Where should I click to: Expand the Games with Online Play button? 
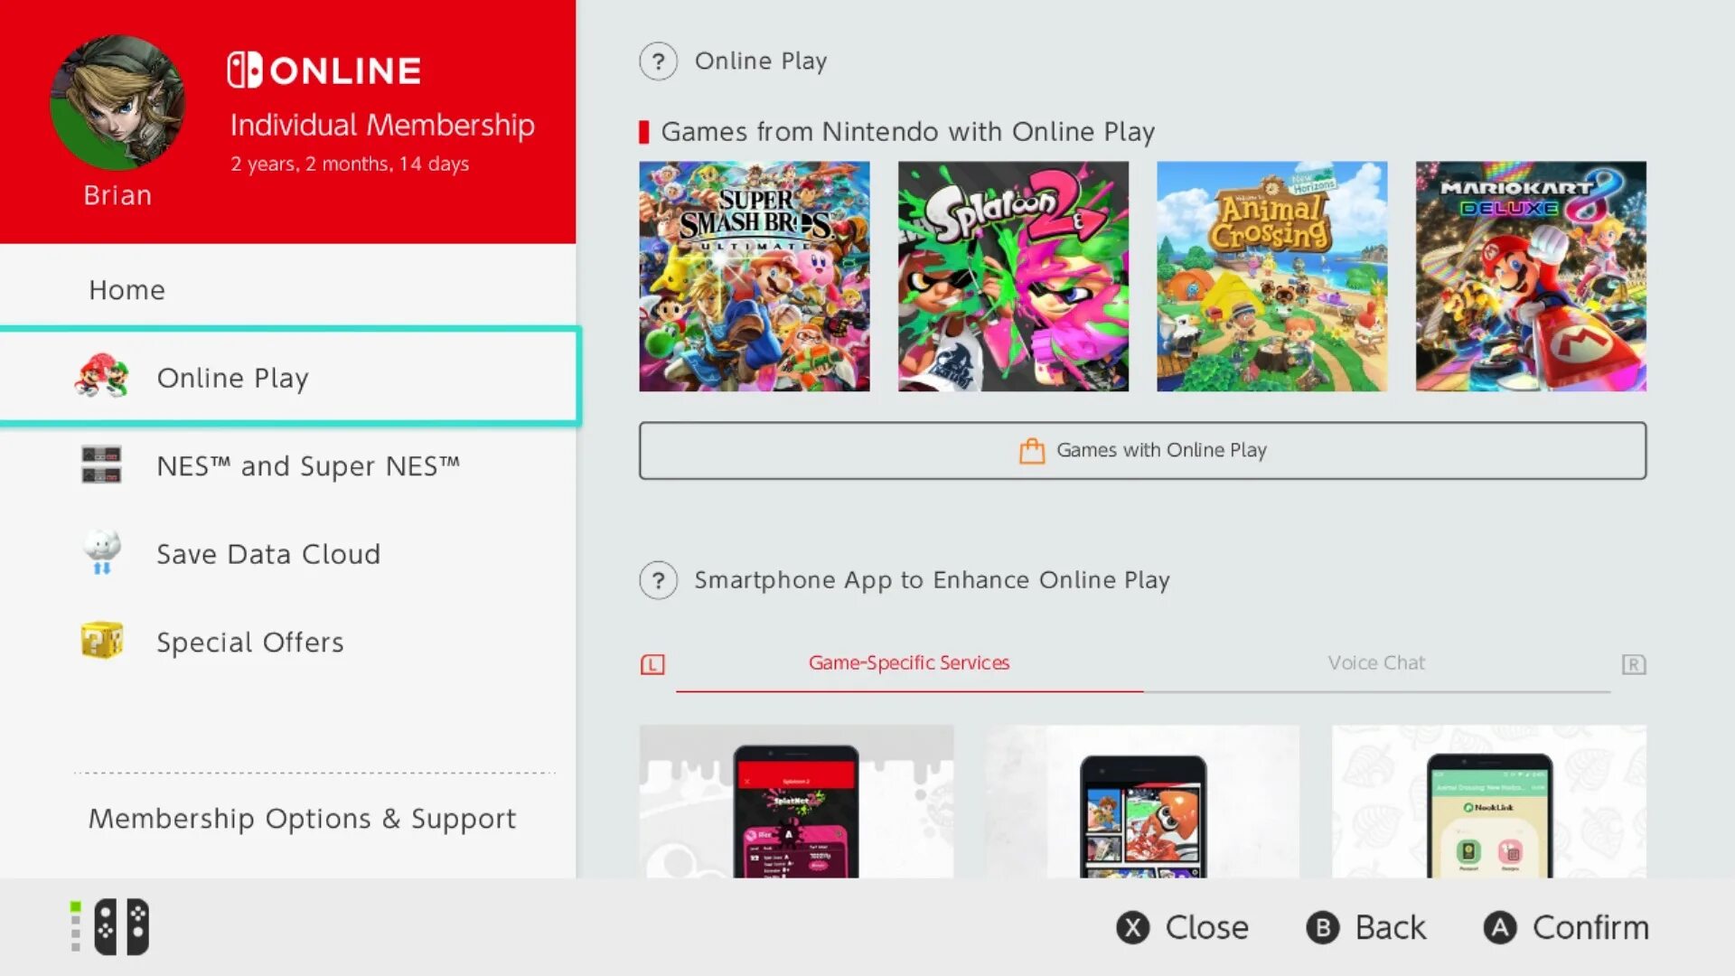[1141, 449]
